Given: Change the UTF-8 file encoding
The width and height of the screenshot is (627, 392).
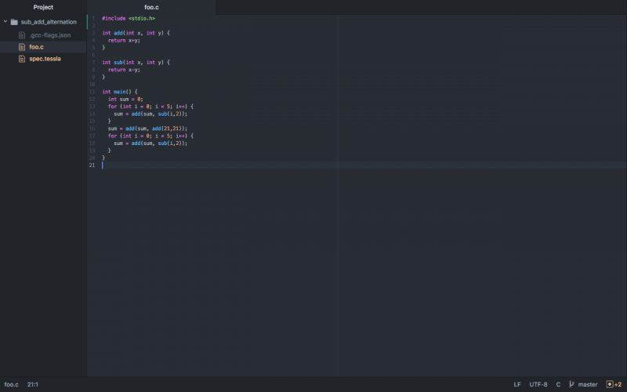Looking at the screenshot, I should coord(538,385).
